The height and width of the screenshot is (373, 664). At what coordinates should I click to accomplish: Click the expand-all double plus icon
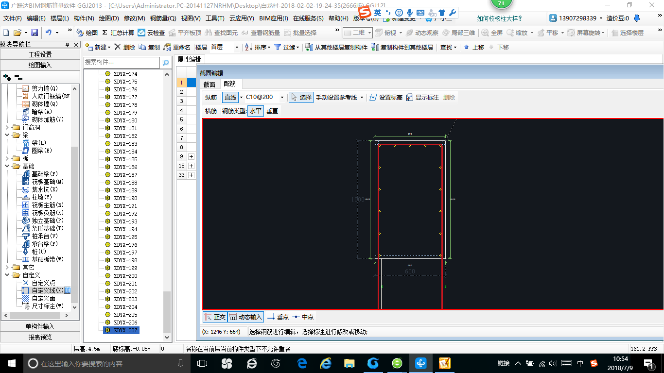(7, 77)
